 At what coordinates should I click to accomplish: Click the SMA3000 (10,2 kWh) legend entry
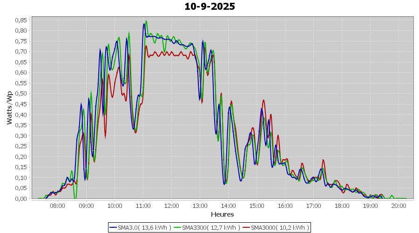(276, 228)
